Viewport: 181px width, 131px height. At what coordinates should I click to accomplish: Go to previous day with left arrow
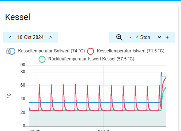coord(10,37)
